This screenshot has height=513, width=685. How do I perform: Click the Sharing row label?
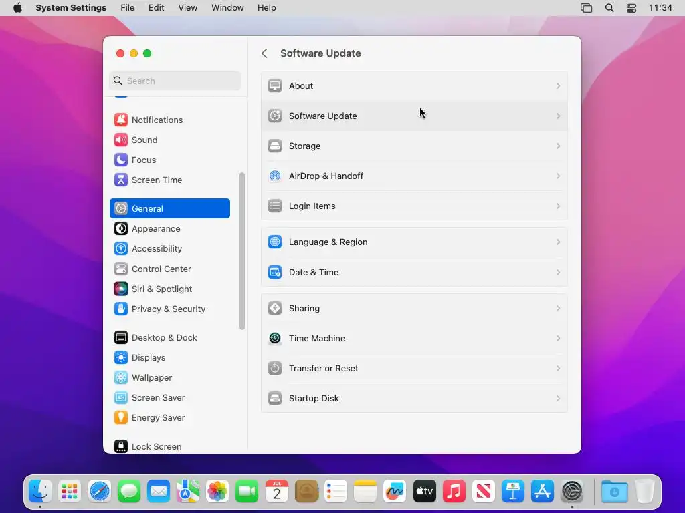coord(304,309)
